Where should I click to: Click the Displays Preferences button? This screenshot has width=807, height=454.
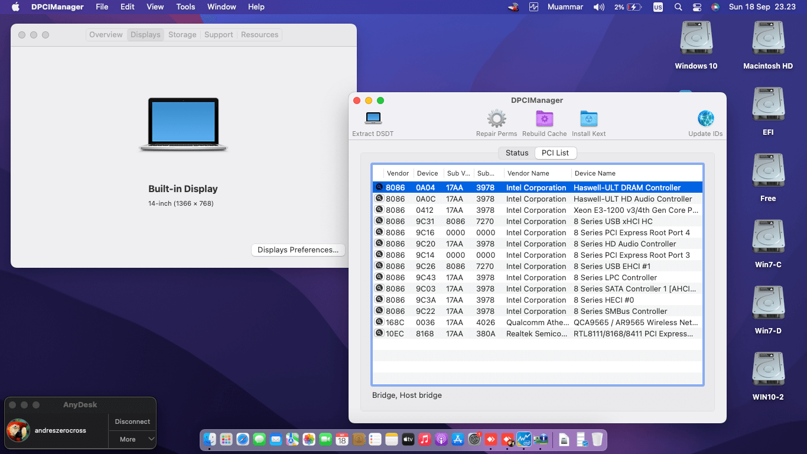pyautogui.click(x=298, y=250)
